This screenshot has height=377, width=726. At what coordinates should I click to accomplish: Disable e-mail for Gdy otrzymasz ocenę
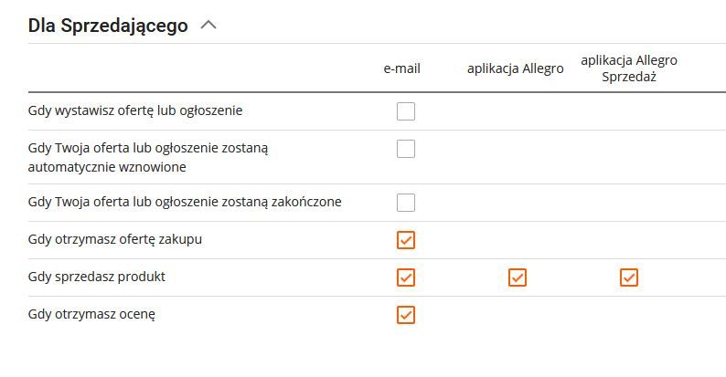406,315
